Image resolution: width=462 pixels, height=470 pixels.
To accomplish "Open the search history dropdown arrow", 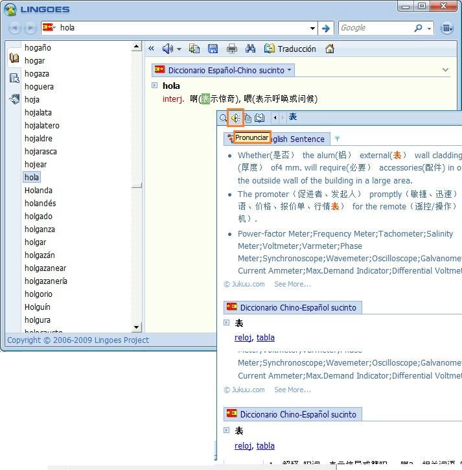I will click(x=312, y=28).
